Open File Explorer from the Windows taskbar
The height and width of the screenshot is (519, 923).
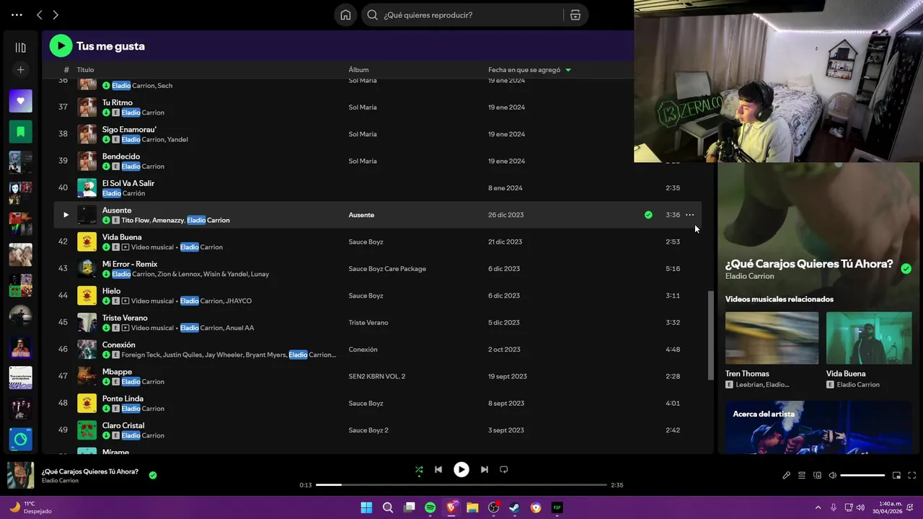coord(472,507)
